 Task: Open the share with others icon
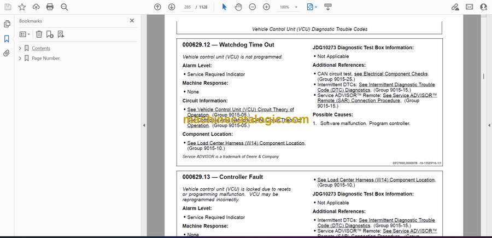484,7
